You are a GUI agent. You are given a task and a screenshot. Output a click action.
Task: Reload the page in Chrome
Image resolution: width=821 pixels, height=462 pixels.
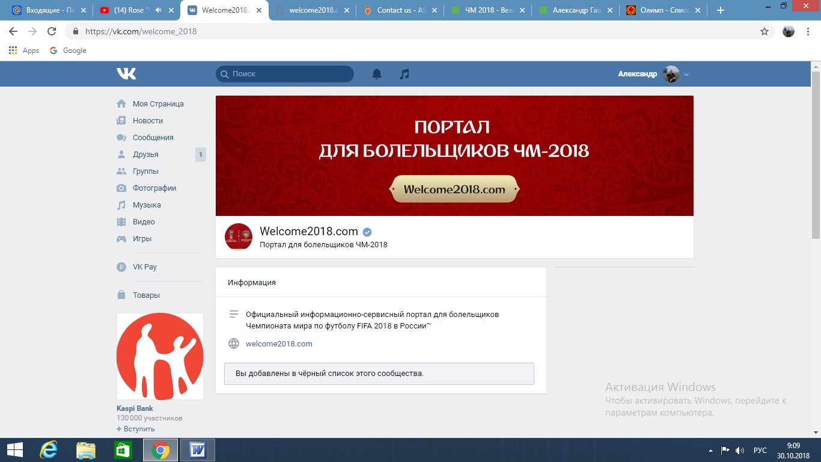pos(52,31)
